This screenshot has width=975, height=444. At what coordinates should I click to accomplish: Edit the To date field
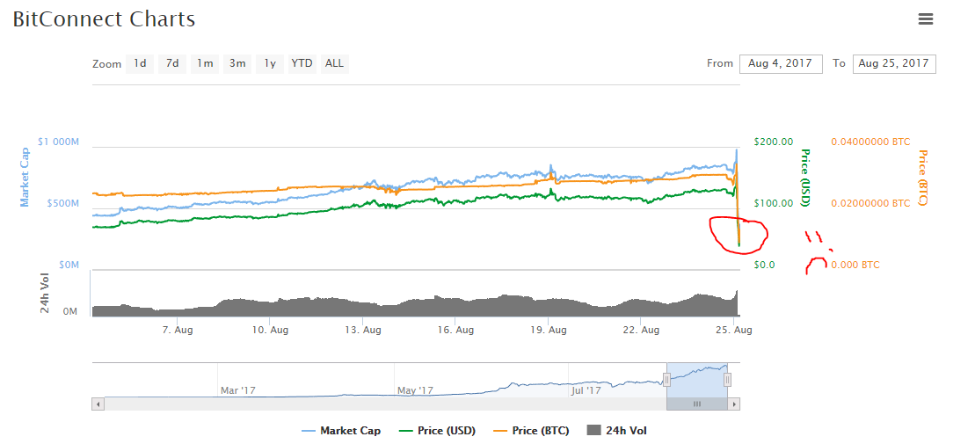(894, 63)
